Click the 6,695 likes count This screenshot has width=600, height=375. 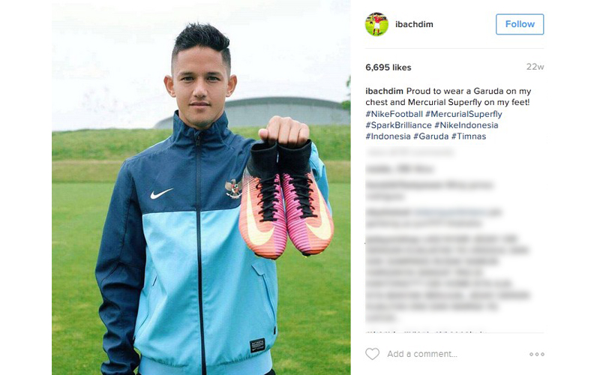(x=388, y=67)
